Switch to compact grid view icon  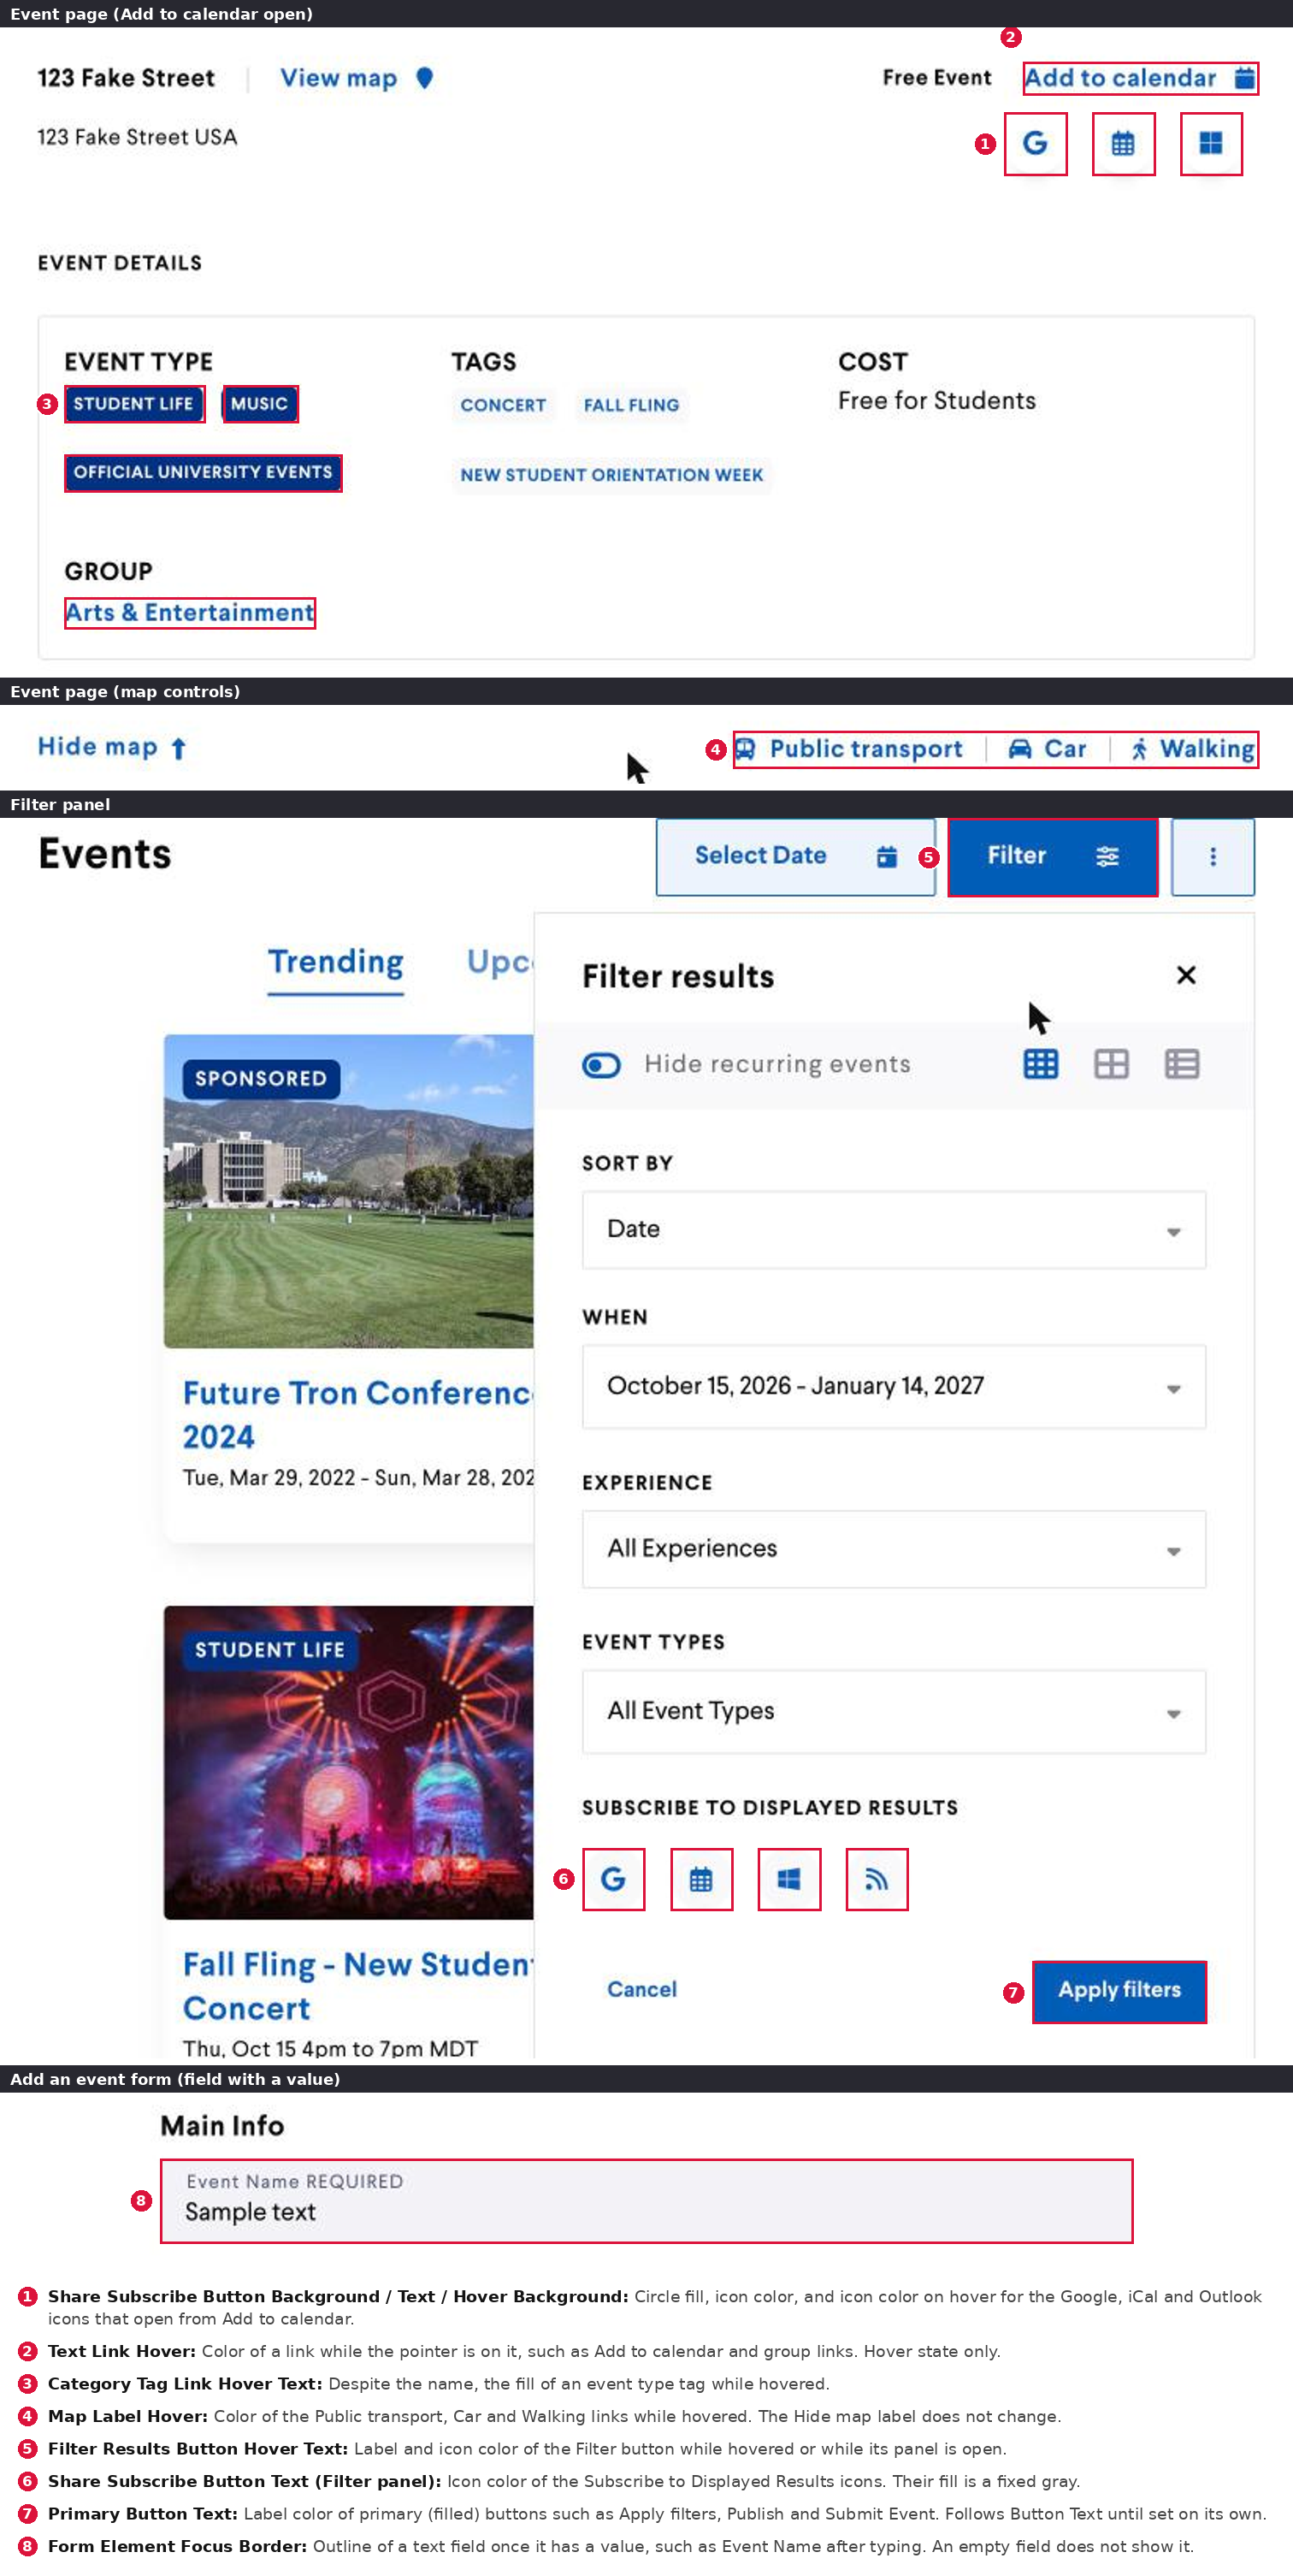(1040, 1064)
